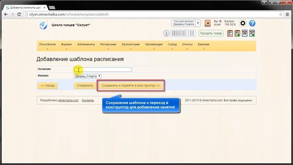Bookmark the page with the star icon
Viewport: 293px width, 165px height.
(x=281, y=14)
